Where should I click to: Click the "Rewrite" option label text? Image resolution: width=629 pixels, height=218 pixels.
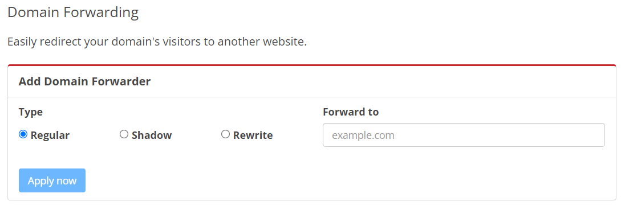pyautogui.click(x=253, y=135)
